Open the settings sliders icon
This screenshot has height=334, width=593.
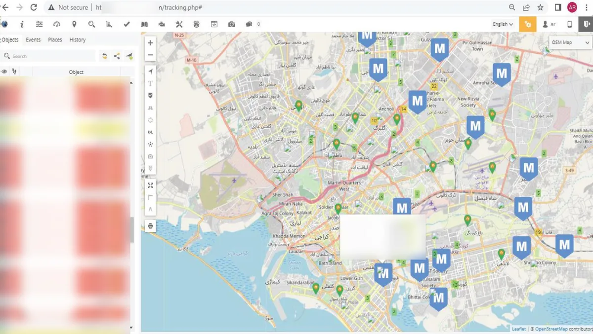point(40,24)
